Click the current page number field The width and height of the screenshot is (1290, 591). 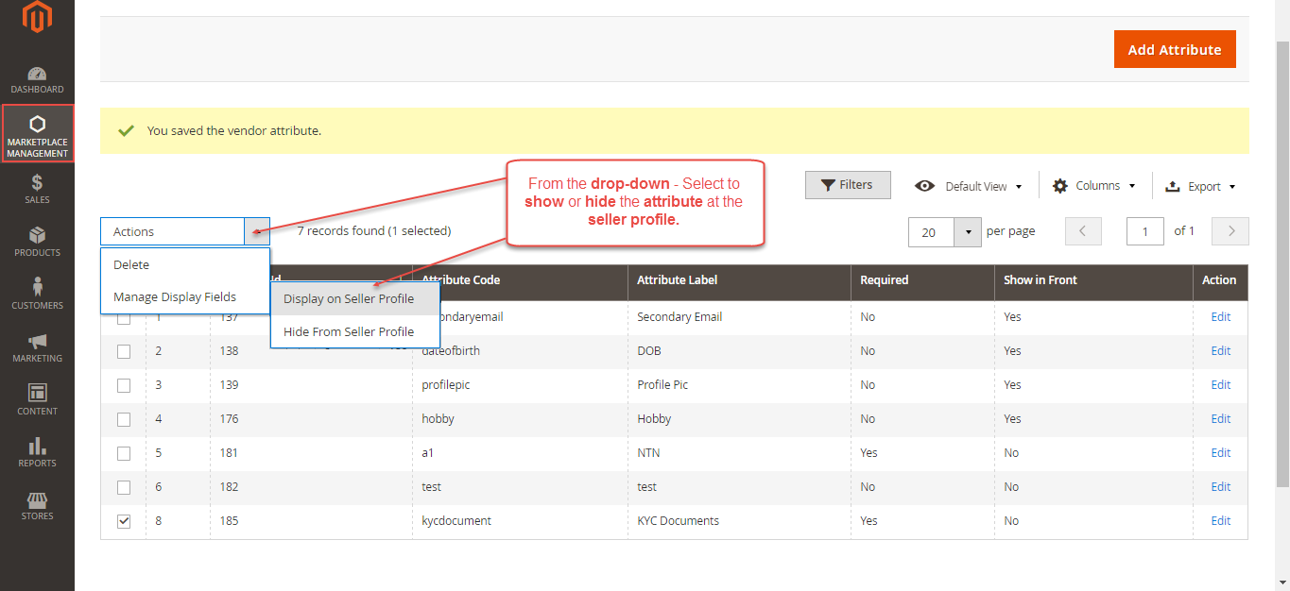pos(1145,231)
